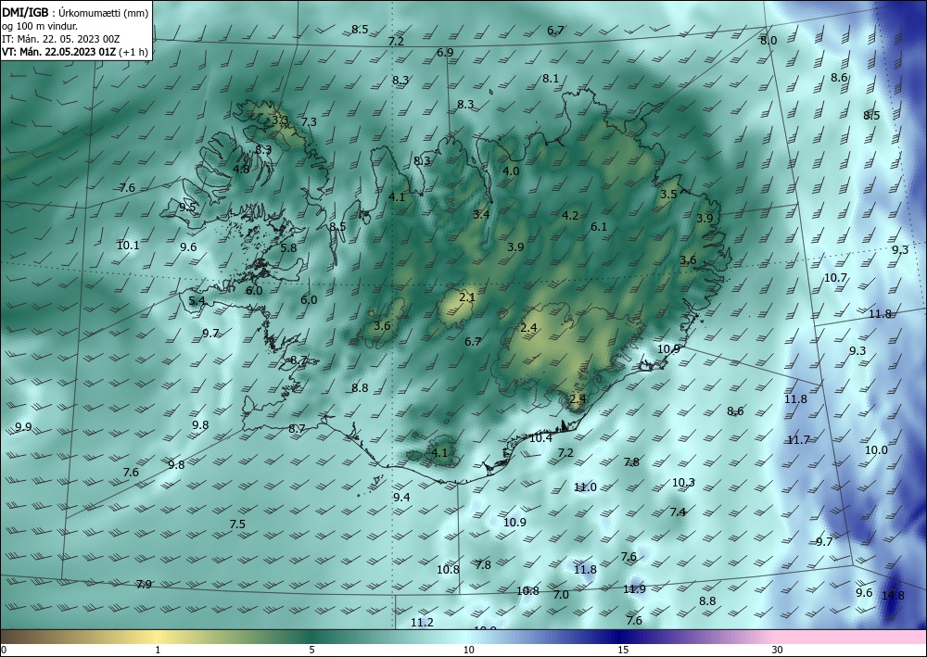The width and height of the screenshot is (927, 657).
Task: Click the '2.1' value over the central glacier
Action: click(467, 297)
